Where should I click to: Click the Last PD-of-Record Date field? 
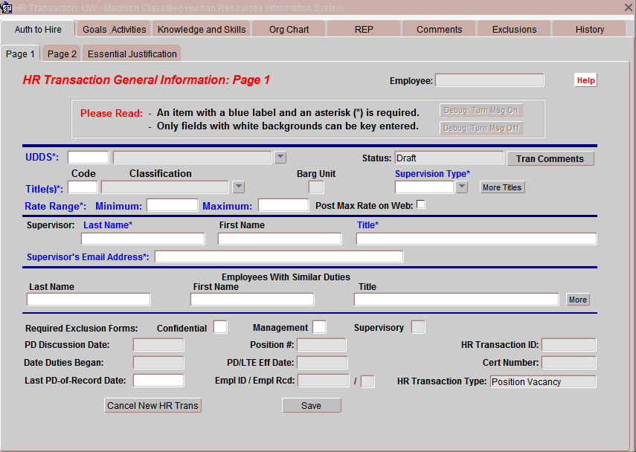(x=158, y=381)
